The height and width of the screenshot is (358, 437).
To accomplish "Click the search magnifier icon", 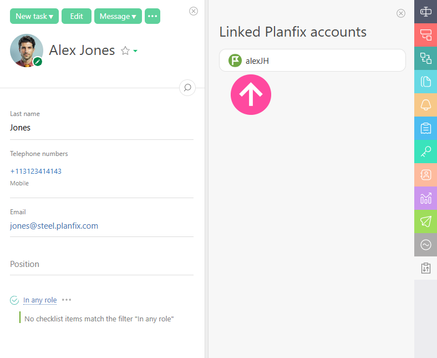I will tap(187, 88).
